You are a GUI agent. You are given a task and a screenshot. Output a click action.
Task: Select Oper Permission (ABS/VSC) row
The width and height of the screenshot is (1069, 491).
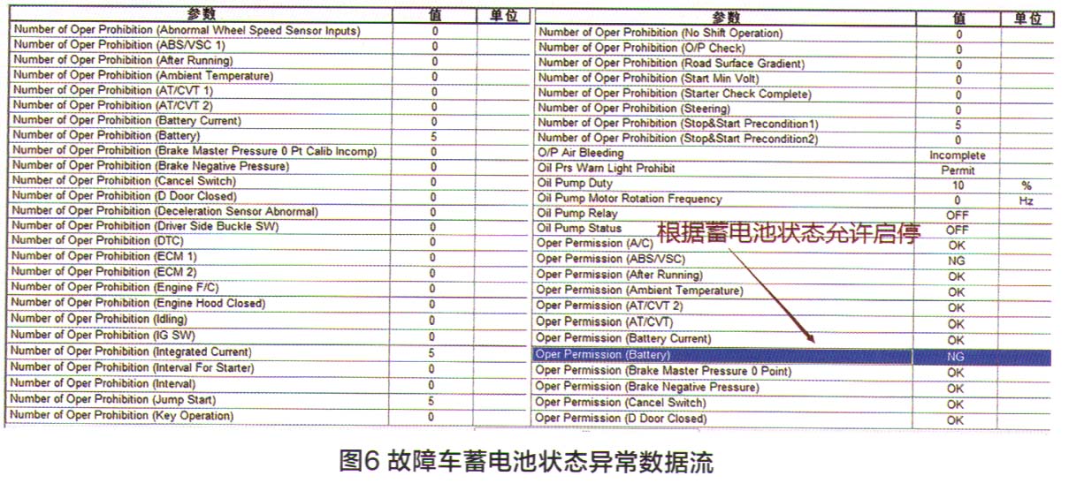tap(793, 260)
